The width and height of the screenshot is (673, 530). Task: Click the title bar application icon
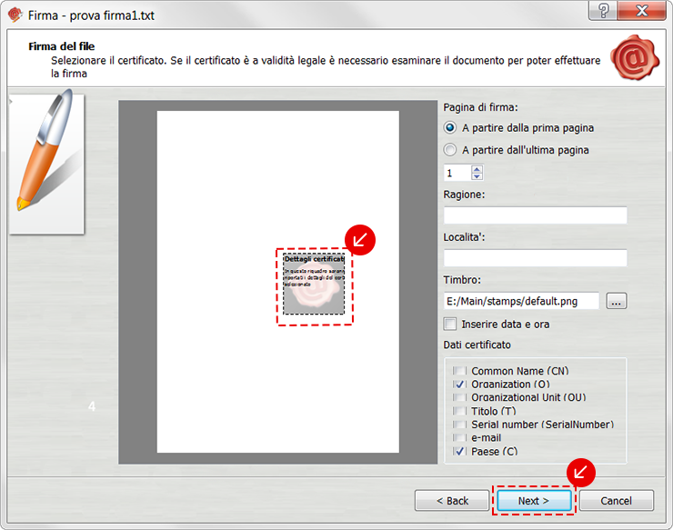point(15,15)
